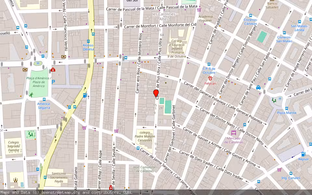This screenshot has width=312, height=195.
Task: Click the fuel pump icon on the yellow avenue
Action: 84,96
